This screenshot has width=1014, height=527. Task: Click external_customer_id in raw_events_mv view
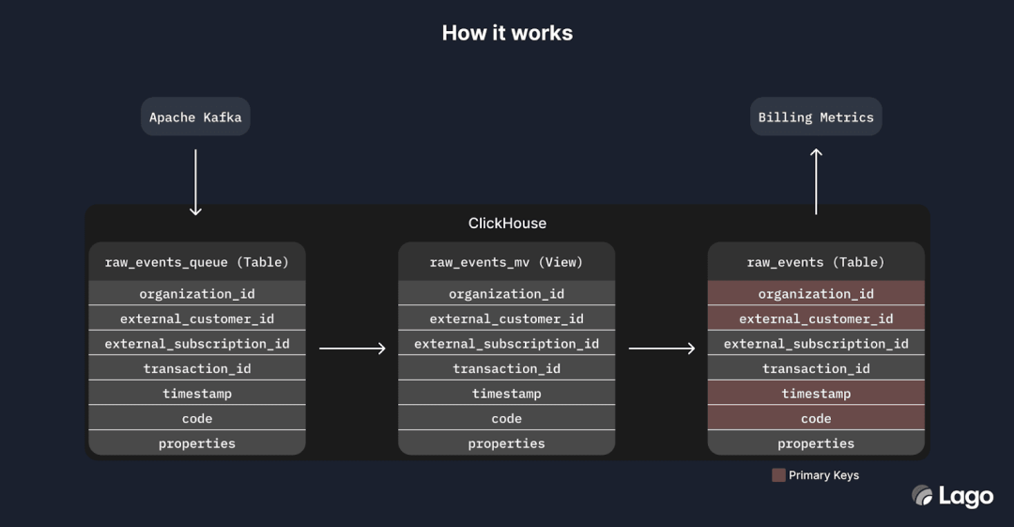click(506, 318)
